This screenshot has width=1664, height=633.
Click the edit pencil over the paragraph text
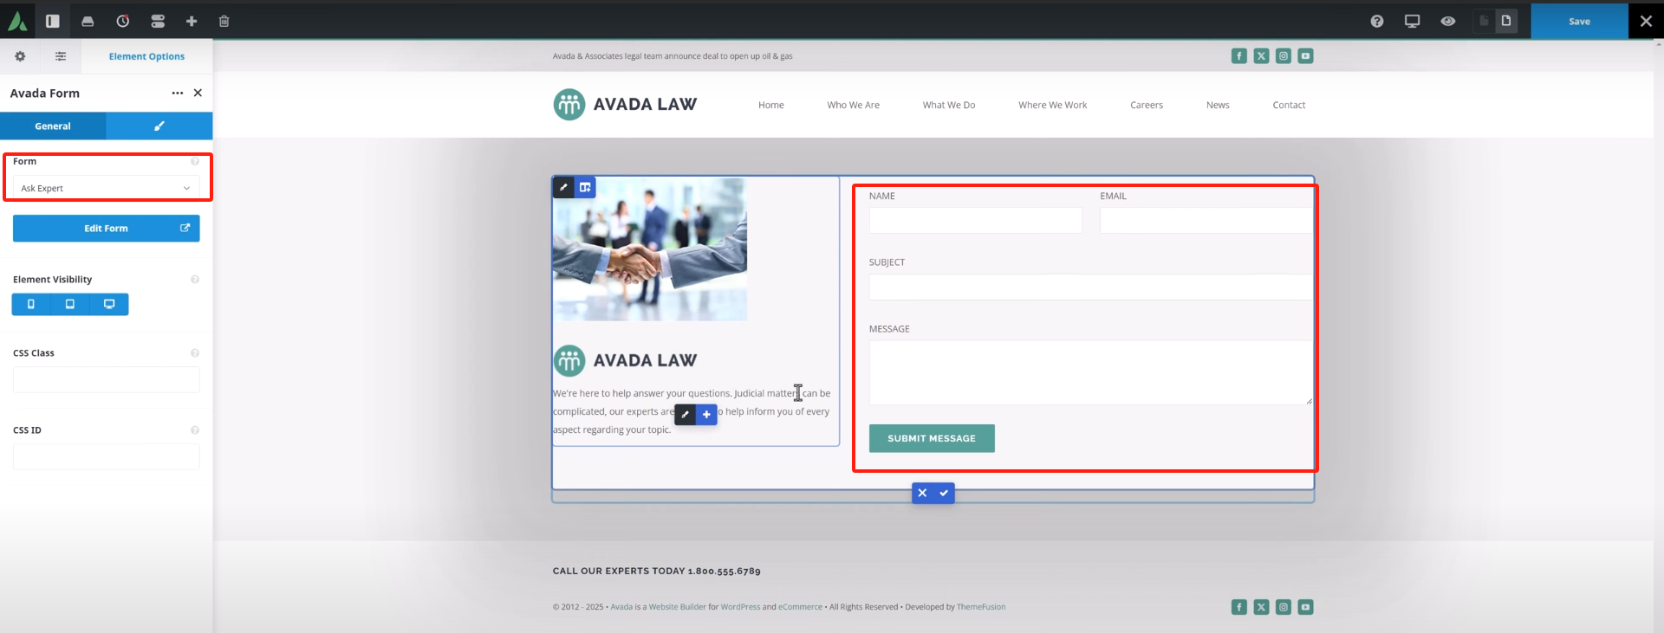685,415
